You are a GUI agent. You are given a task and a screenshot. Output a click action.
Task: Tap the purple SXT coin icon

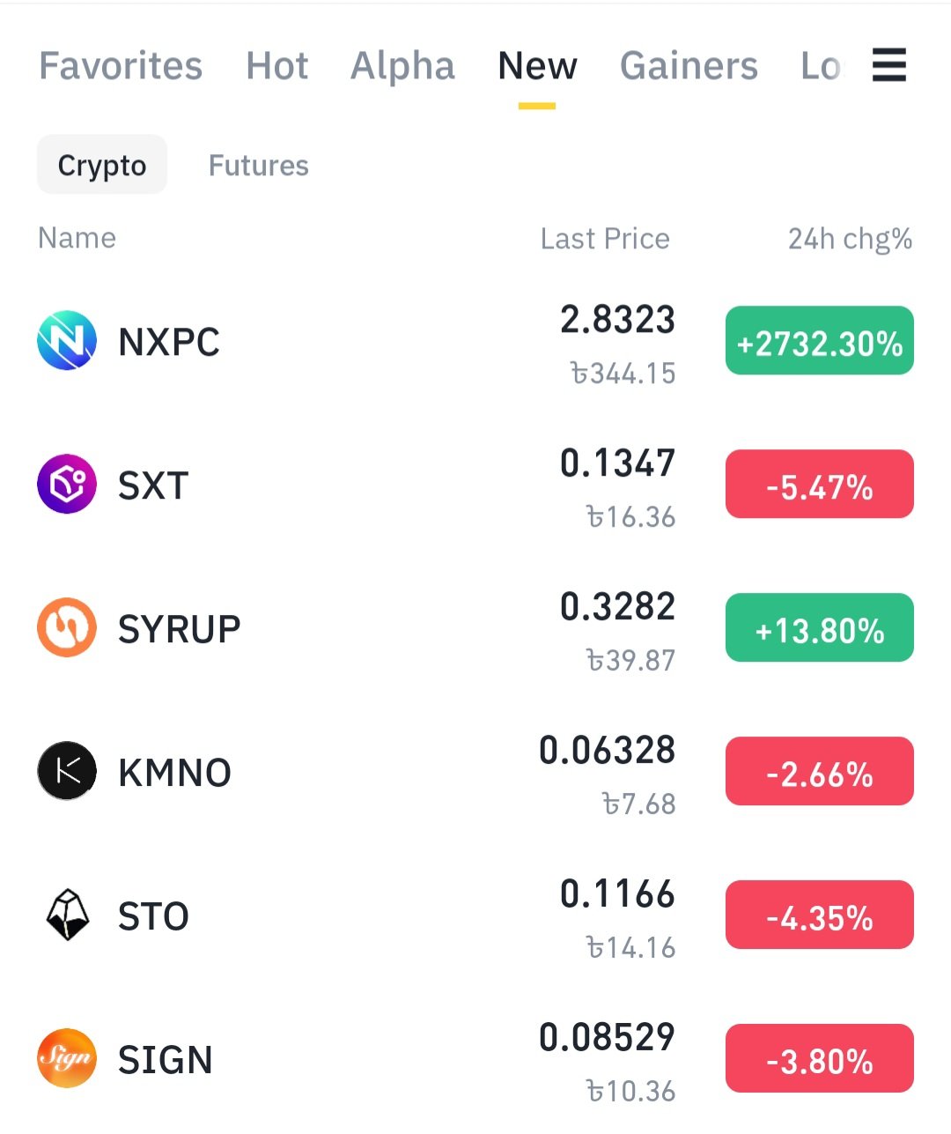[67, 484]
